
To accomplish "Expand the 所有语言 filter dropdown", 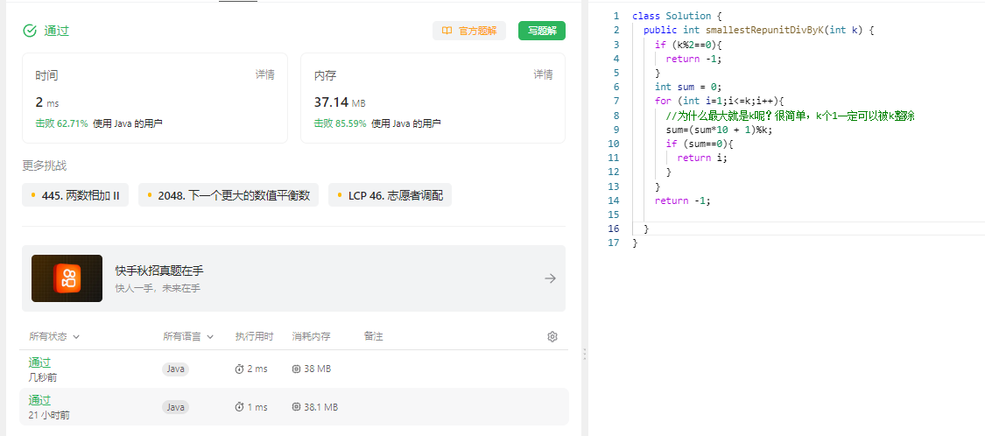I will (188, 337).
